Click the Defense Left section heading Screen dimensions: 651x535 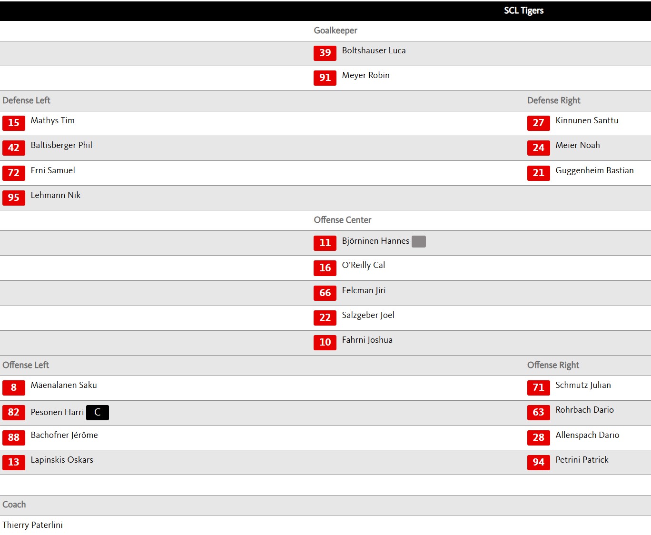(26, 100)
